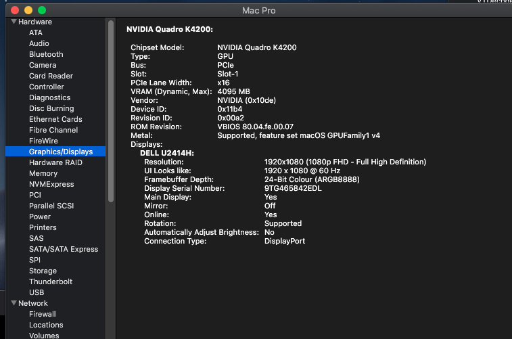Select the Slot-1 value
This screenshot has height=339, width=512.
coord(227,74)
